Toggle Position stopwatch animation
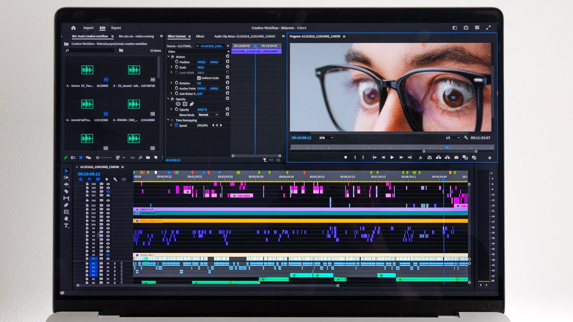 176,62
